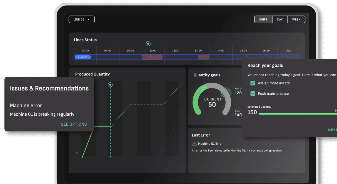Click the red warning triangle beside Machine 01 Error
Viewport: 337px width, 184px height.
pos(194,143)
